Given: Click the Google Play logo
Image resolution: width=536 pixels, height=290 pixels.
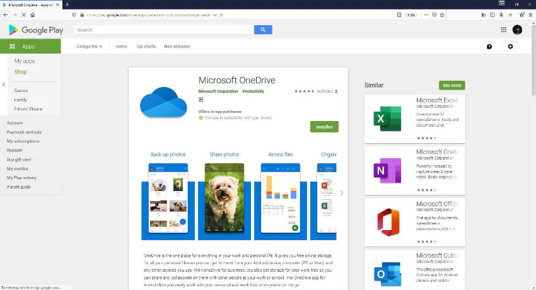Looking at the screenshot, I should click(x=36, y=30).
